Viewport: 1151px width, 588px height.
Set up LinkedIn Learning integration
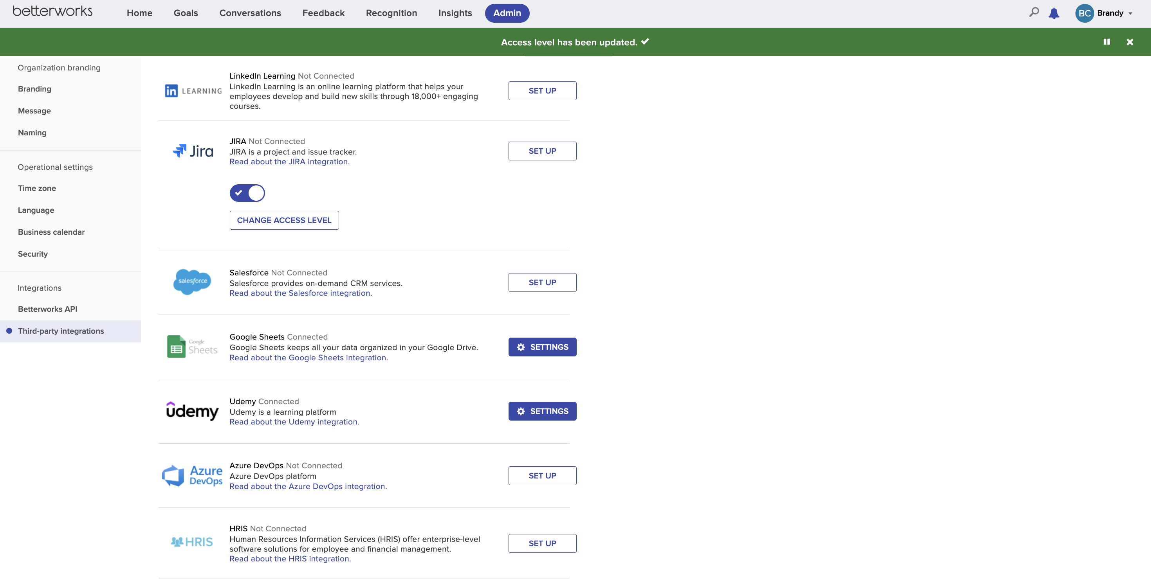point(542,91)
